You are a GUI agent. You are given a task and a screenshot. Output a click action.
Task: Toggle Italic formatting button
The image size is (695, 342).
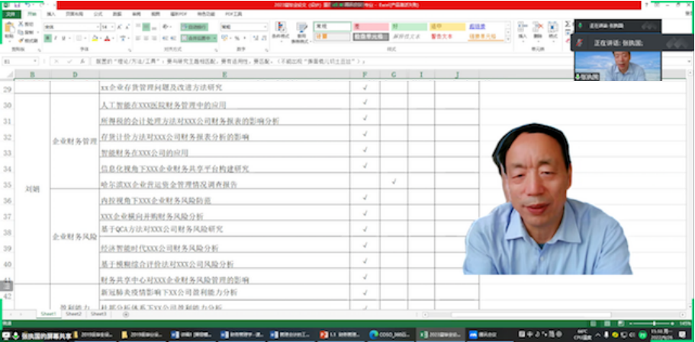(x=56, y=39)
